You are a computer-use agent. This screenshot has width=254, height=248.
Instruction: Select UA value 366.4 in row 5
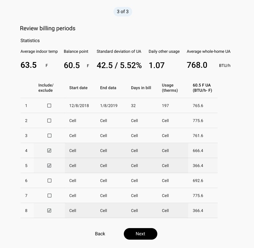198,166
